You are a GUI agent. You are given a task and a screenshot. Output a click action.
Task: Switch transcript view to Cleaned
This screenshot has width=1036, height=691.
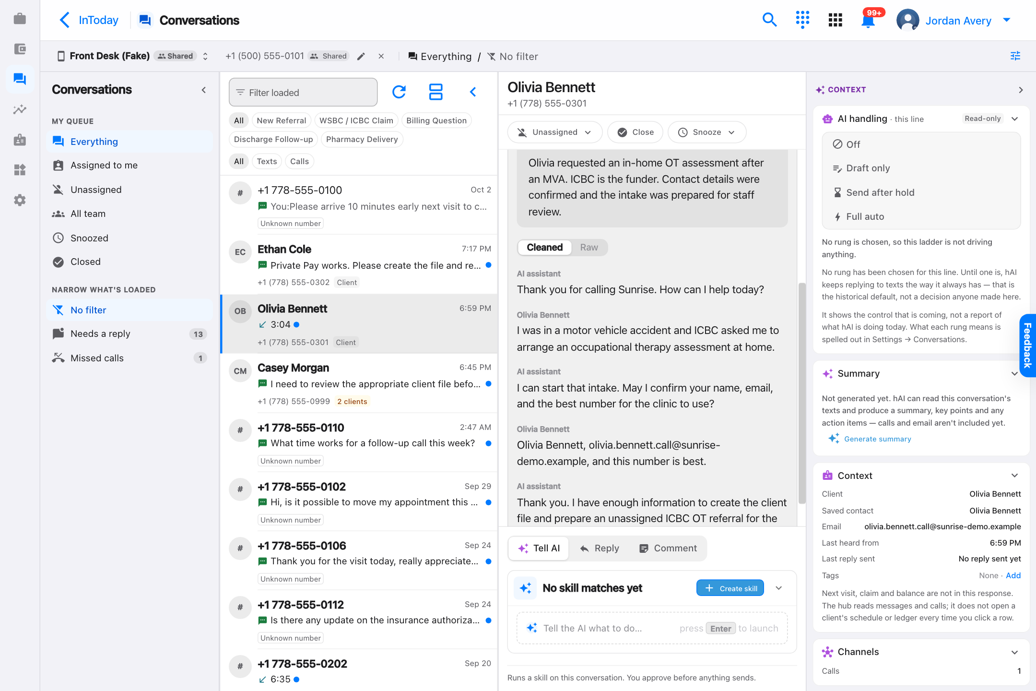pyautogui.click(x=544, y=247)
